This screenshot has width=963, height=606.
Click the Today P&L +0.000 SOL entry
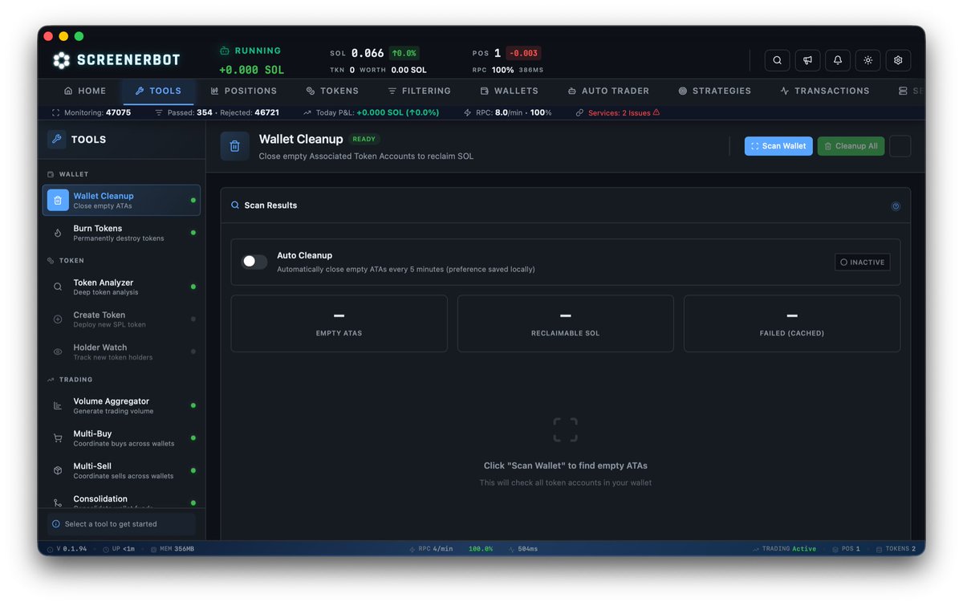(372, 112)
